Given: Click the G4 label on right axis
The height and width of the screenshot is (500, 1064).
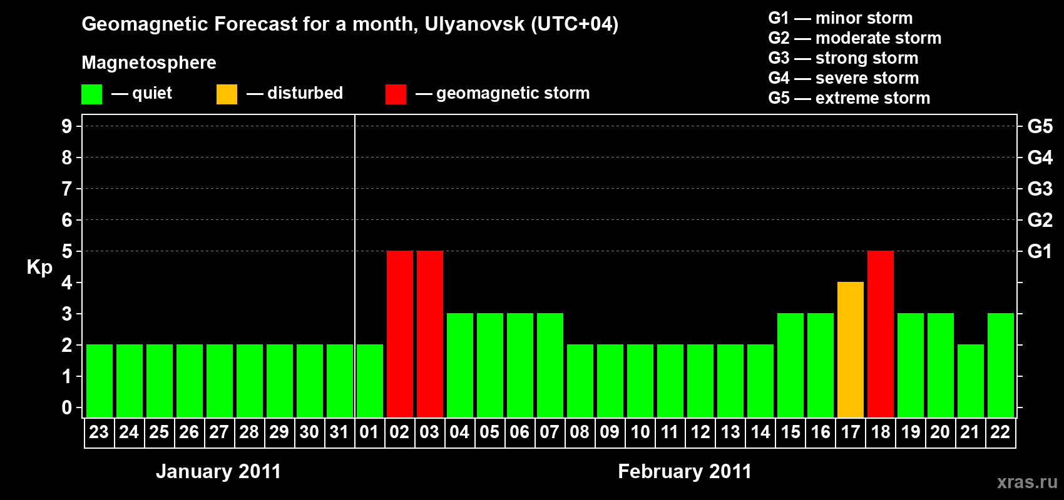Looking at the screenshot, I should pyautogui.click(x=1040, y=157).
